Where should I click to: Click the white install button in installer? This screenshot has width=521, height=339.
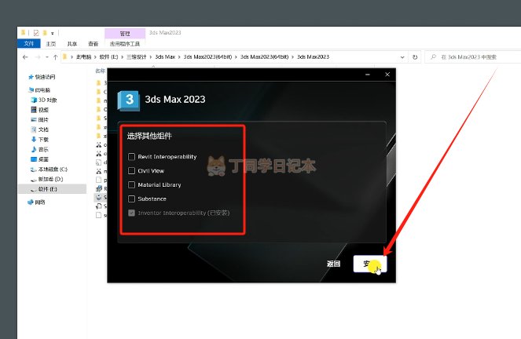coord(370,264)
